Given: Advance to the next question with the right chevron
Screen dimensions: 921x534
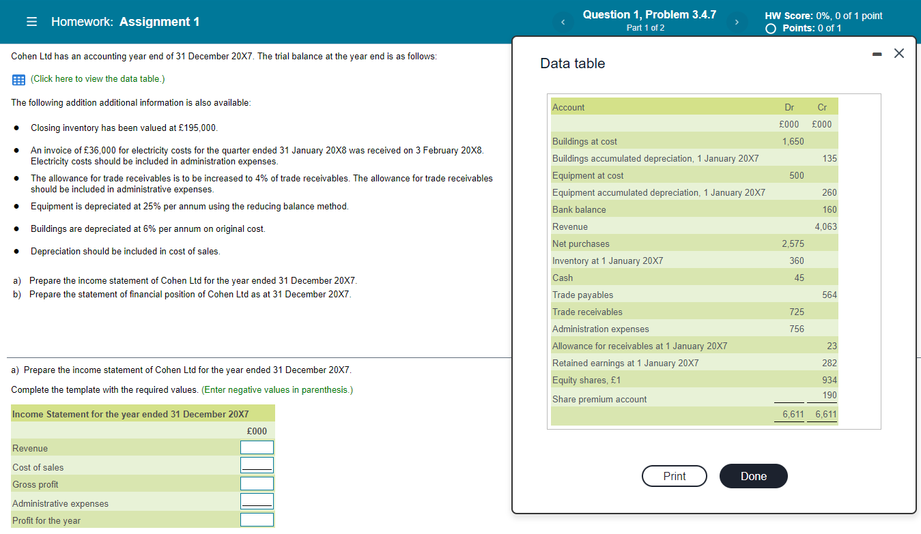Looking at the screenshot, I should 737,21.
